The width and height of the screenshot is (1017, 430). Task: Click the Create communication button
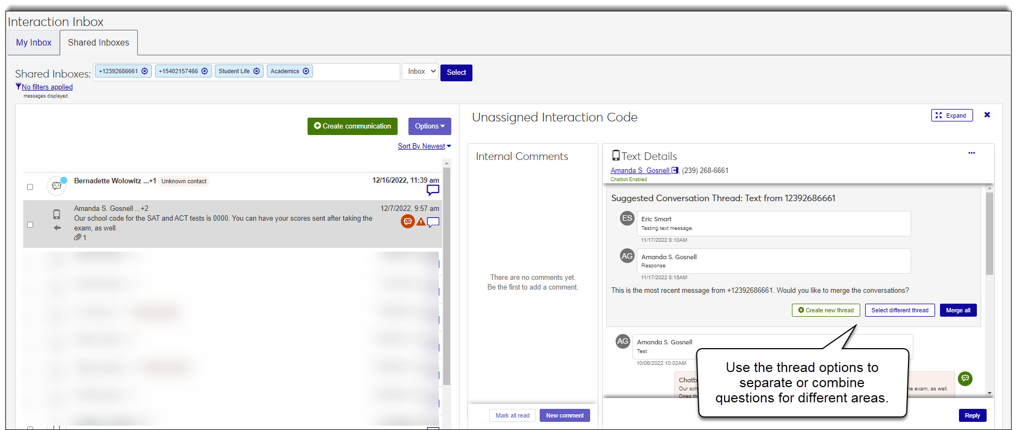(x=353, y=126)
